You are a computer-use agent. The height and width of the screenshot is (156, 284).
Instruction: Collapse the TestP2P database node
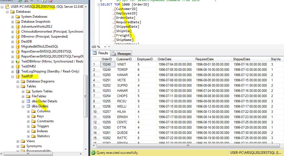click(x=12, y=77)
